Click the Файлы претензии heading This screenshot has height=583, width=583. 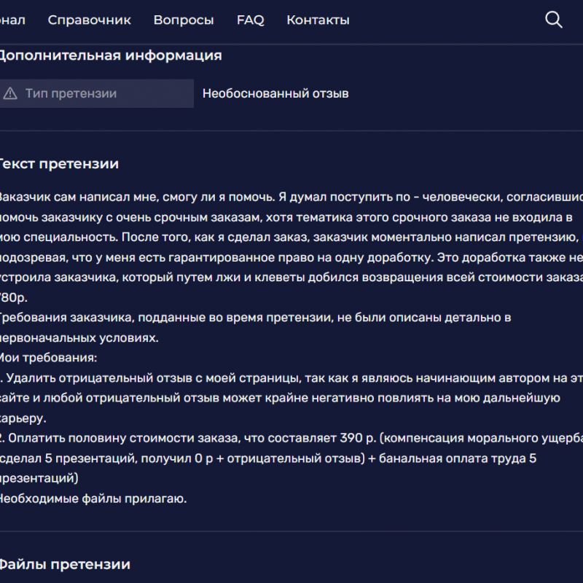64,564
